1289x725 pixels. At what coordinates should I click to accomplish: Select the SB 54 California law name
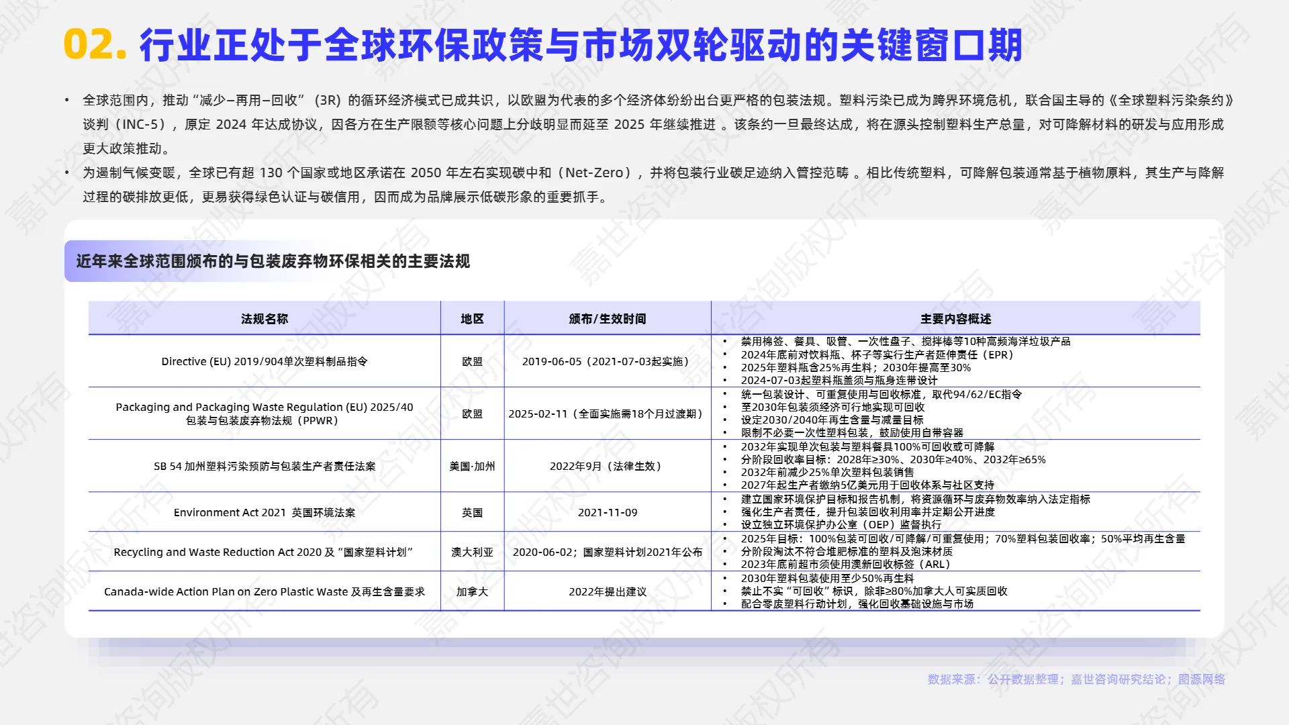267,467
